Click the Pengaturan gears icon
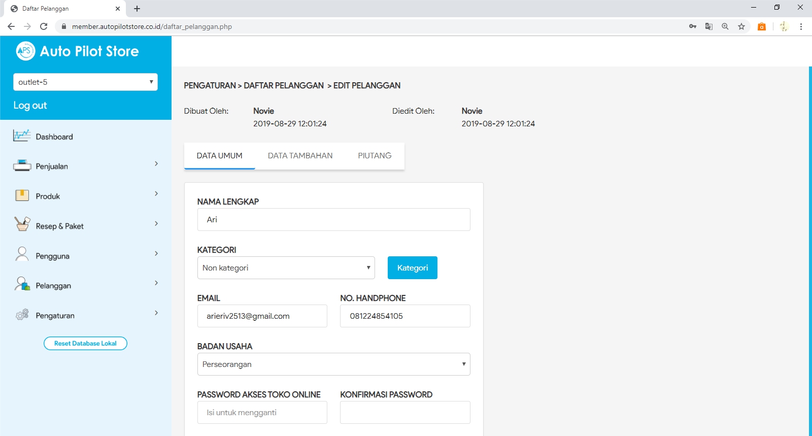The width and height of the screenshot is (812, 436). (x=22, y=315)
